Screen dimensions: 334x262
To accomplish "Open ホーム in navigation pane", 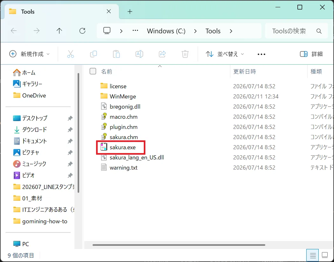I will pos(24,72).
